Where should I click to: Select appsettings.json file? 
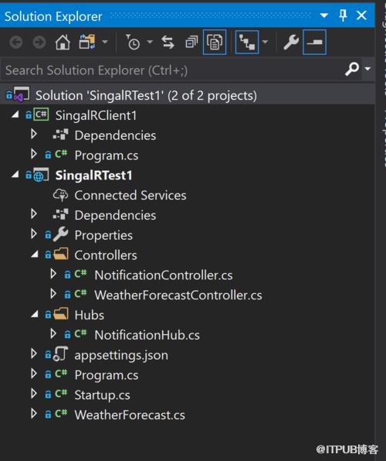click(x=121, y=355)
